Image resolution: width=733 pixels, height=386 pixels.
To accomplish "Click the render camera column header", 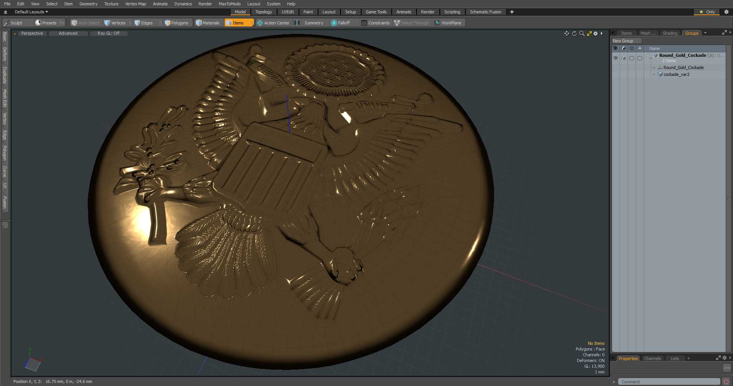I will point(624,48).
